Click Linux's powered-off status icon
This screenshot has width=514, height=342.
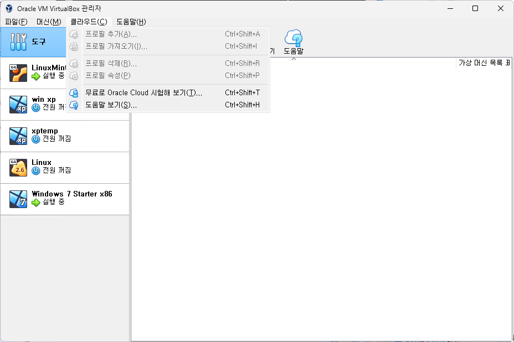(36, 170)
